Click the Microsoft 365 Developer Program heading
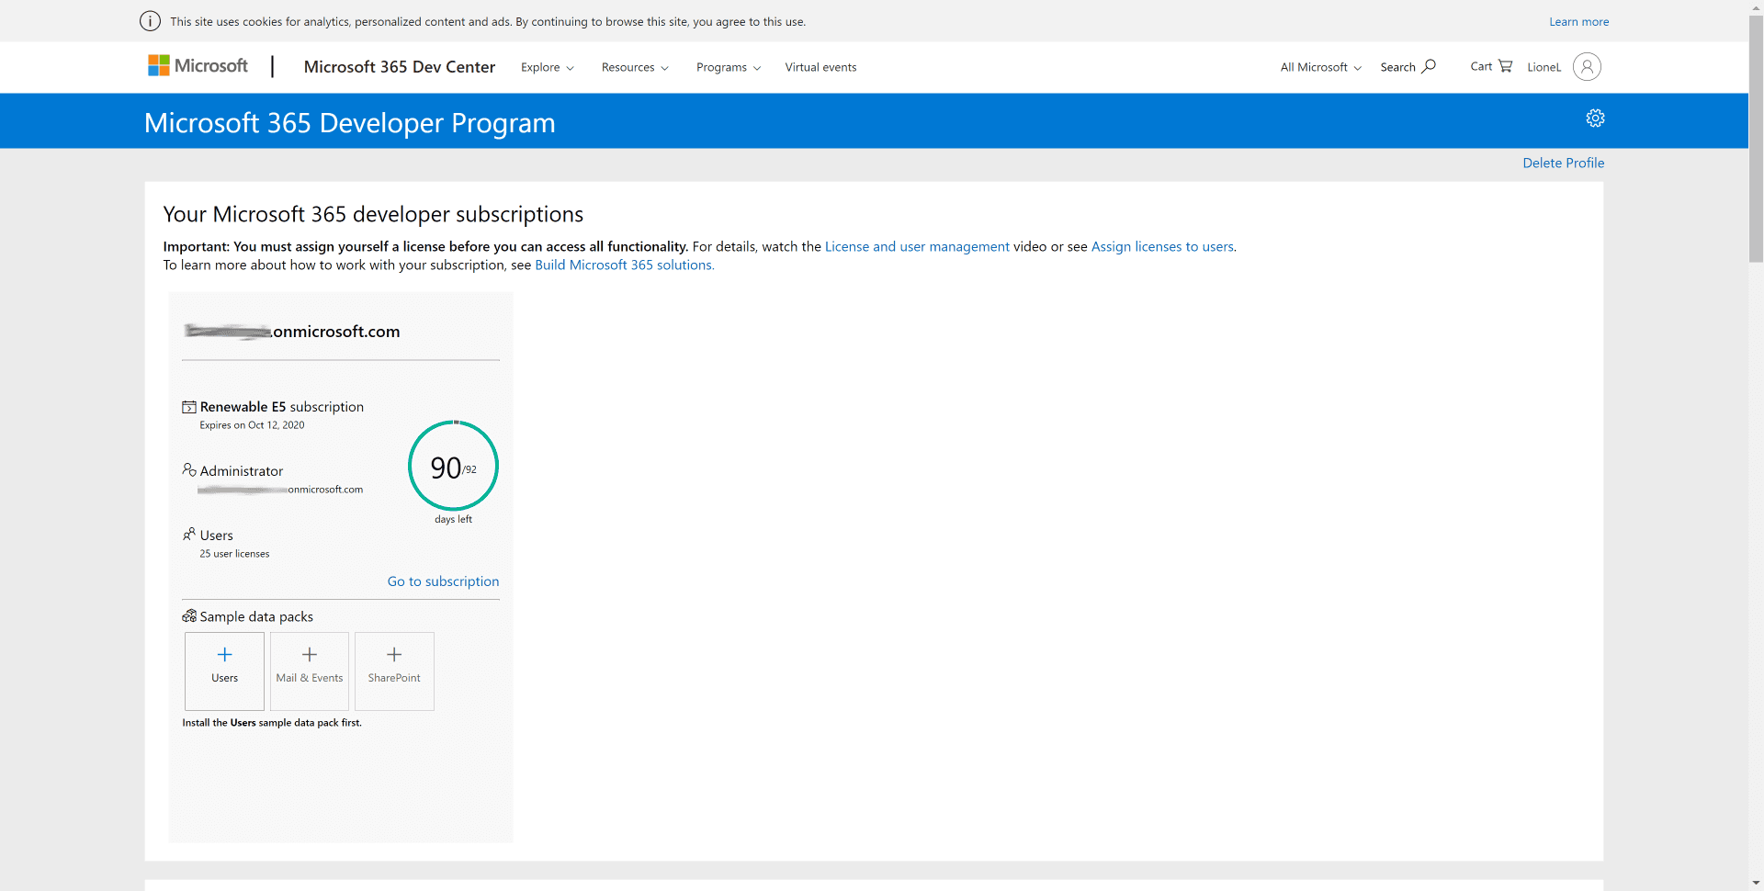Viewport: 1764px width, 891px height. click(349, 122)
